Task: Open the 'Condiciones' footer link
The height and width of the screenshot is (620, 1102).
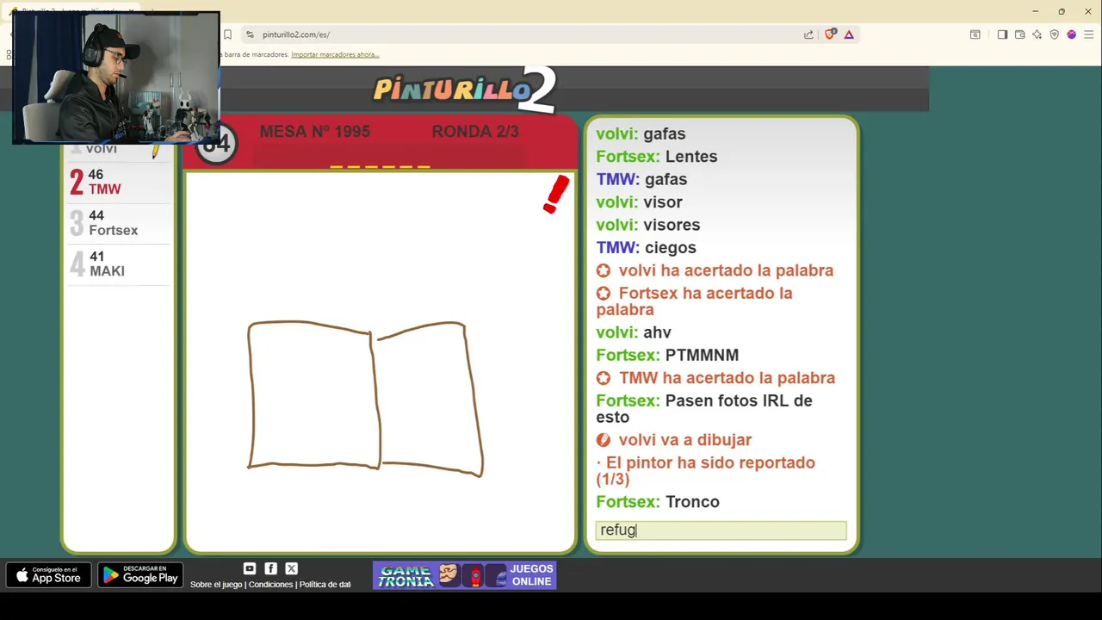Action: pos(271,585)
